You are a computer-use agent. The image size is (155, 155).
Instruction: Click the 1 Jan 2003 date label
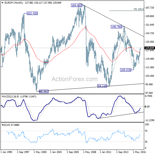point(56,152)
